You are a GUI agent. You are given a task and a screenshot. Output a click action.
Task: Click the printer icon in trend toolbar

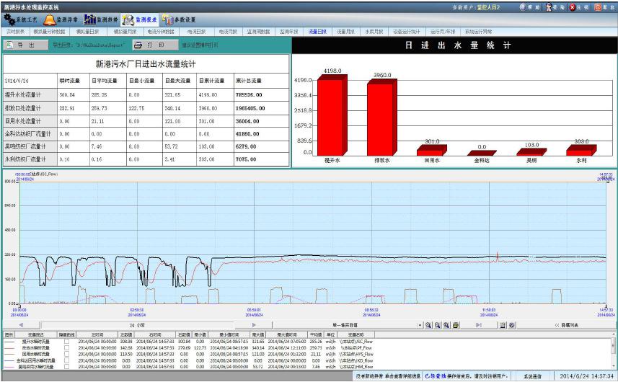(x=456, y=326)
